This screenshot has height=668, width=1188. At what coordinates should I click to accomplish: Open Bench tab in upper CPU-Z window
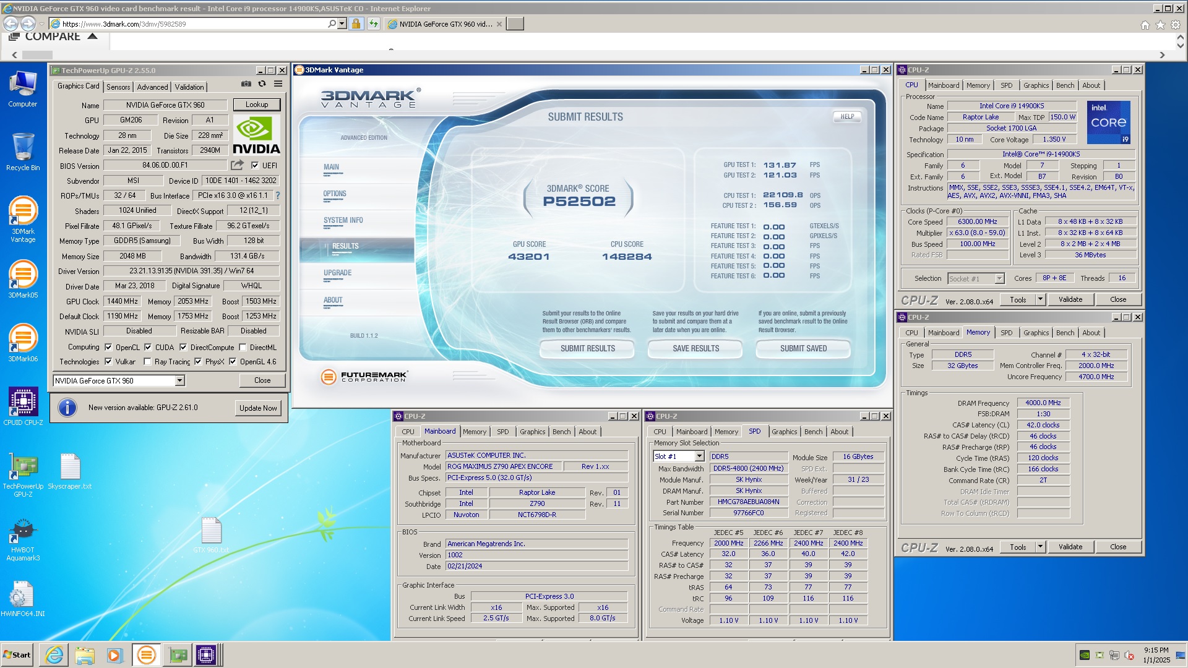pos(1065,85)
